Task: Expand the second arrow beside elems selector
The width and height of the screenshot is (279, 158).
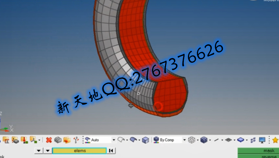Action: (48, 151)
